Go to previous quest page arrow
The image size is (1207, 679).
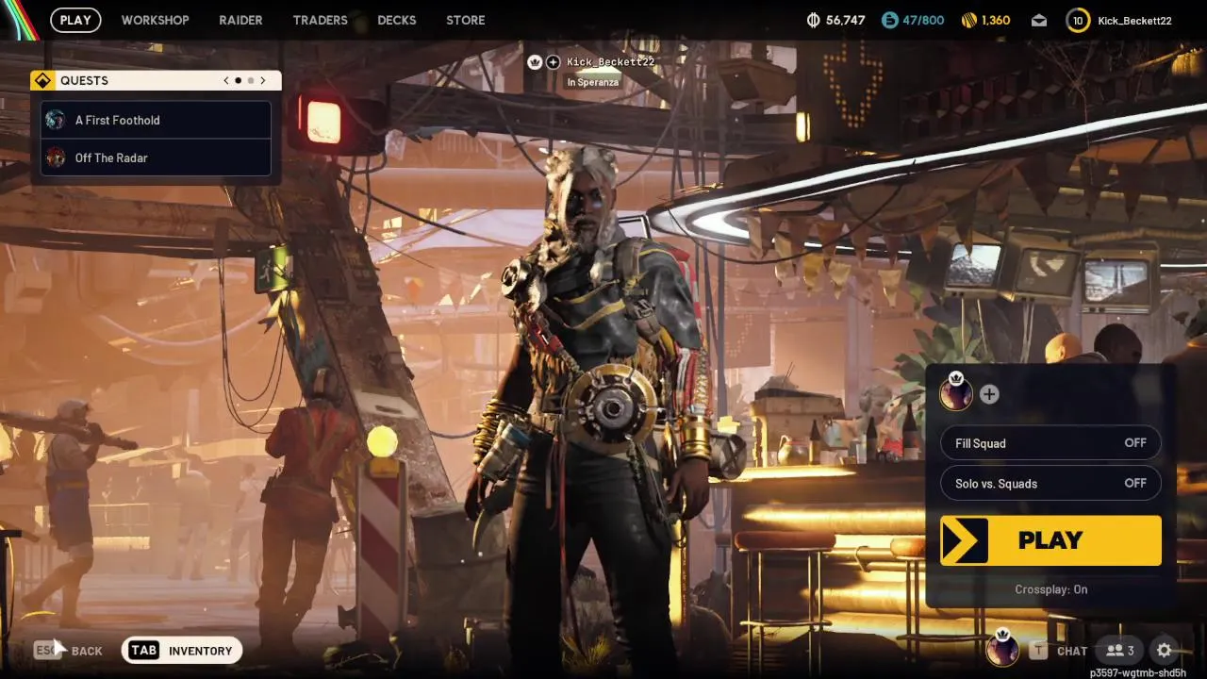tap(226, 80)
